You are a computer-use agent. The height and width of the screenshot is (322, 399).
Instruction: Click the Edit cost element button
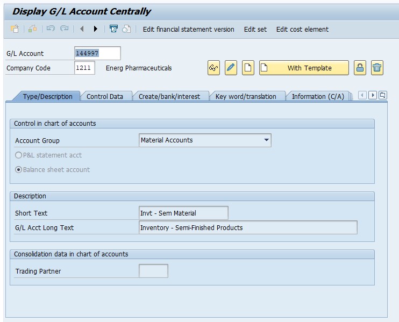(302, 29)
